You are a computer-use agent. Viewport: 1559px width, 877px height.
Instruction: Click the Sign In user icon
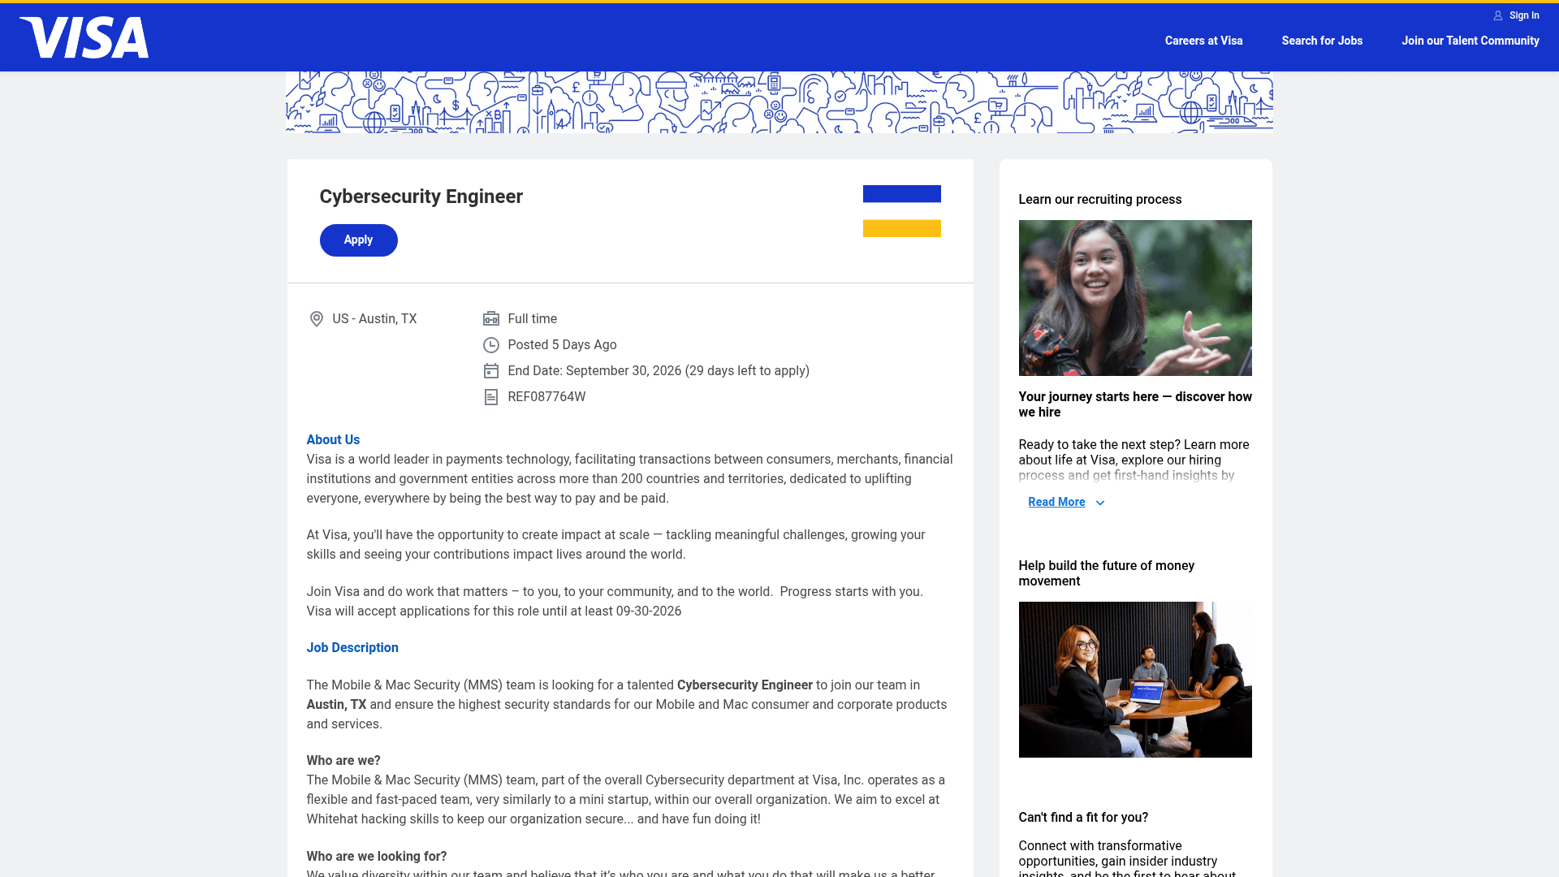coord(1498,15)
